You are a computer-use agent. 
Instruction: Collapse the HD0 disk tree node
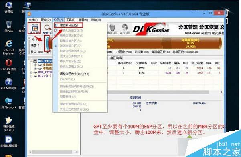(31, 61)
